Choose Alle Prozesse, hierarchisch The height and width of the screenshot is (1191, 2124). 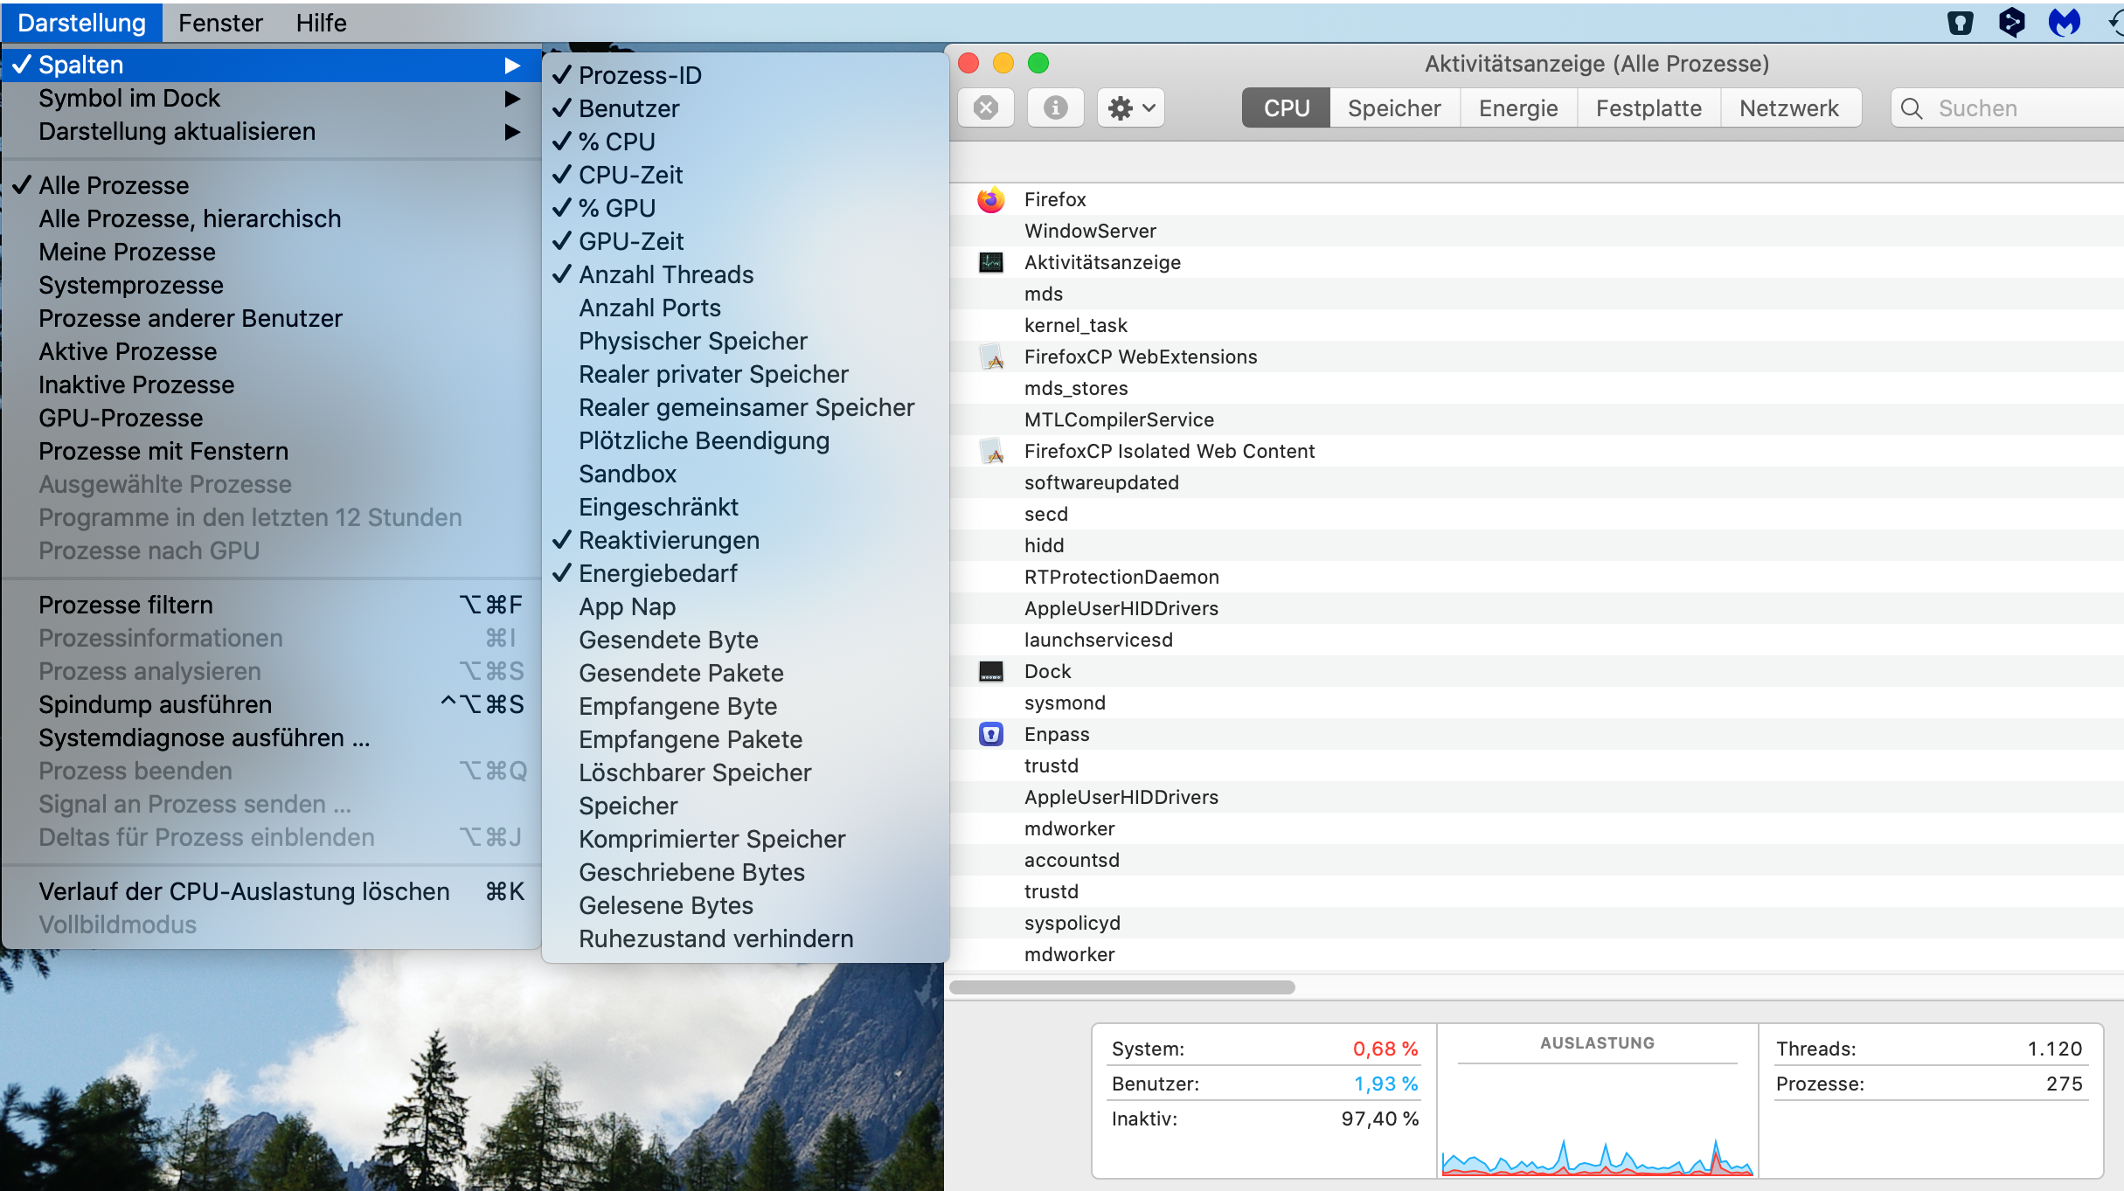pyautogui.click(x=190, y=218)
